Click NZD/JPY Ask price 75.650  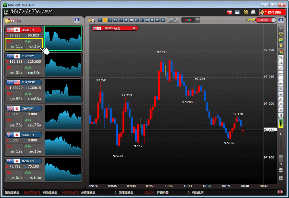(33, 175)
